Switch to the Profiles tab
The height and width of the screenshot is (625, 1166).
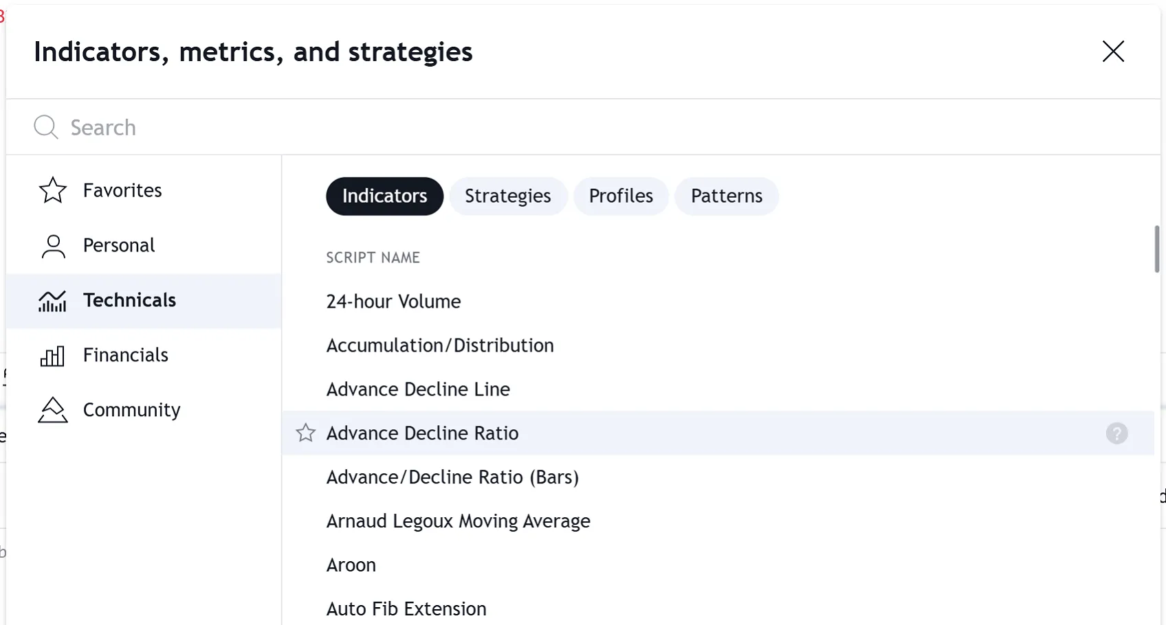pos(621,196)
